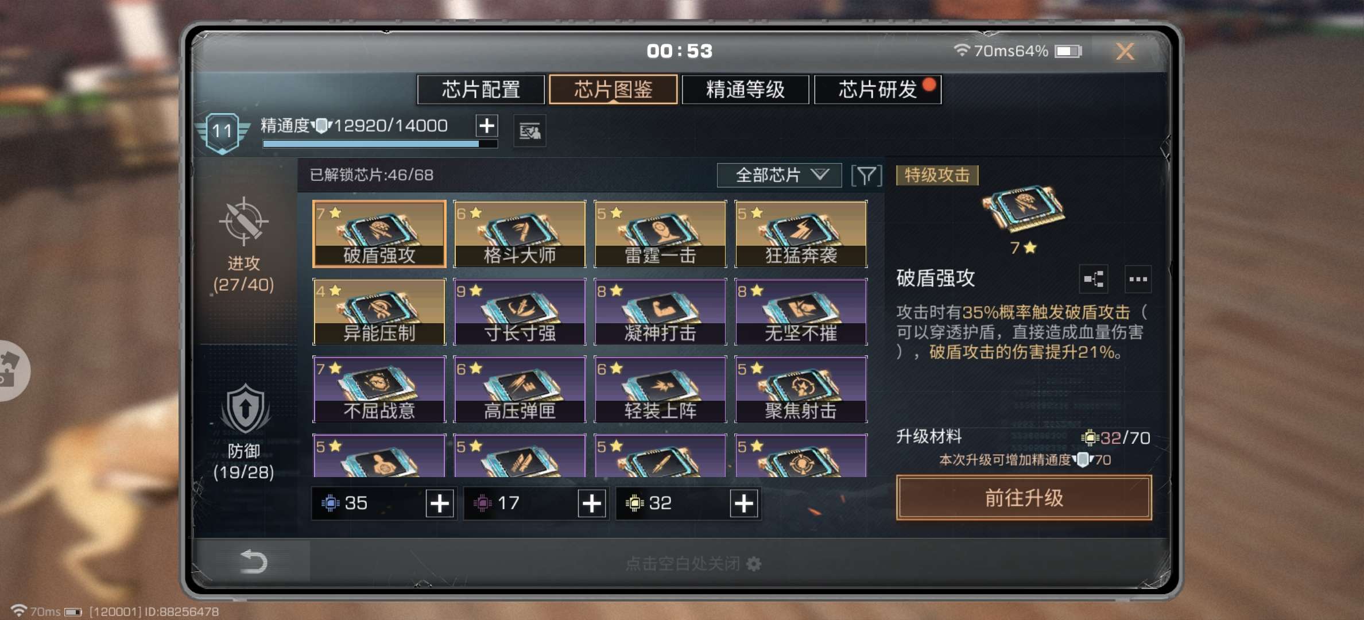This screenshot has height=620, width=1364.
Task: Select the 寸长寸强 chip
Action: tap(520, 311)
